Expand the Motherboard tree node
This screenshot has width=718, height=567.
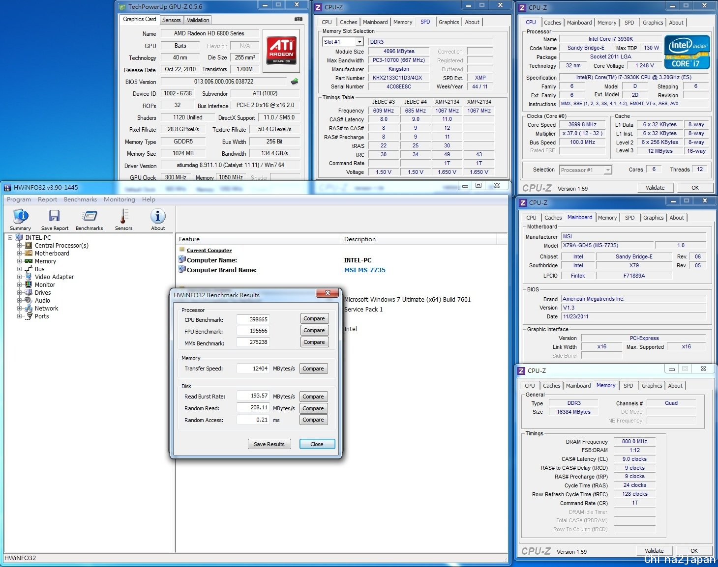19,253
